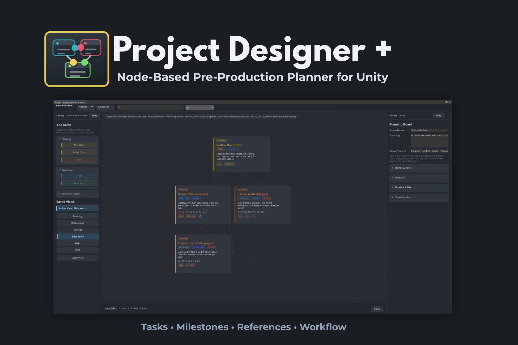Collapse the Reference card group

point(60,170)
